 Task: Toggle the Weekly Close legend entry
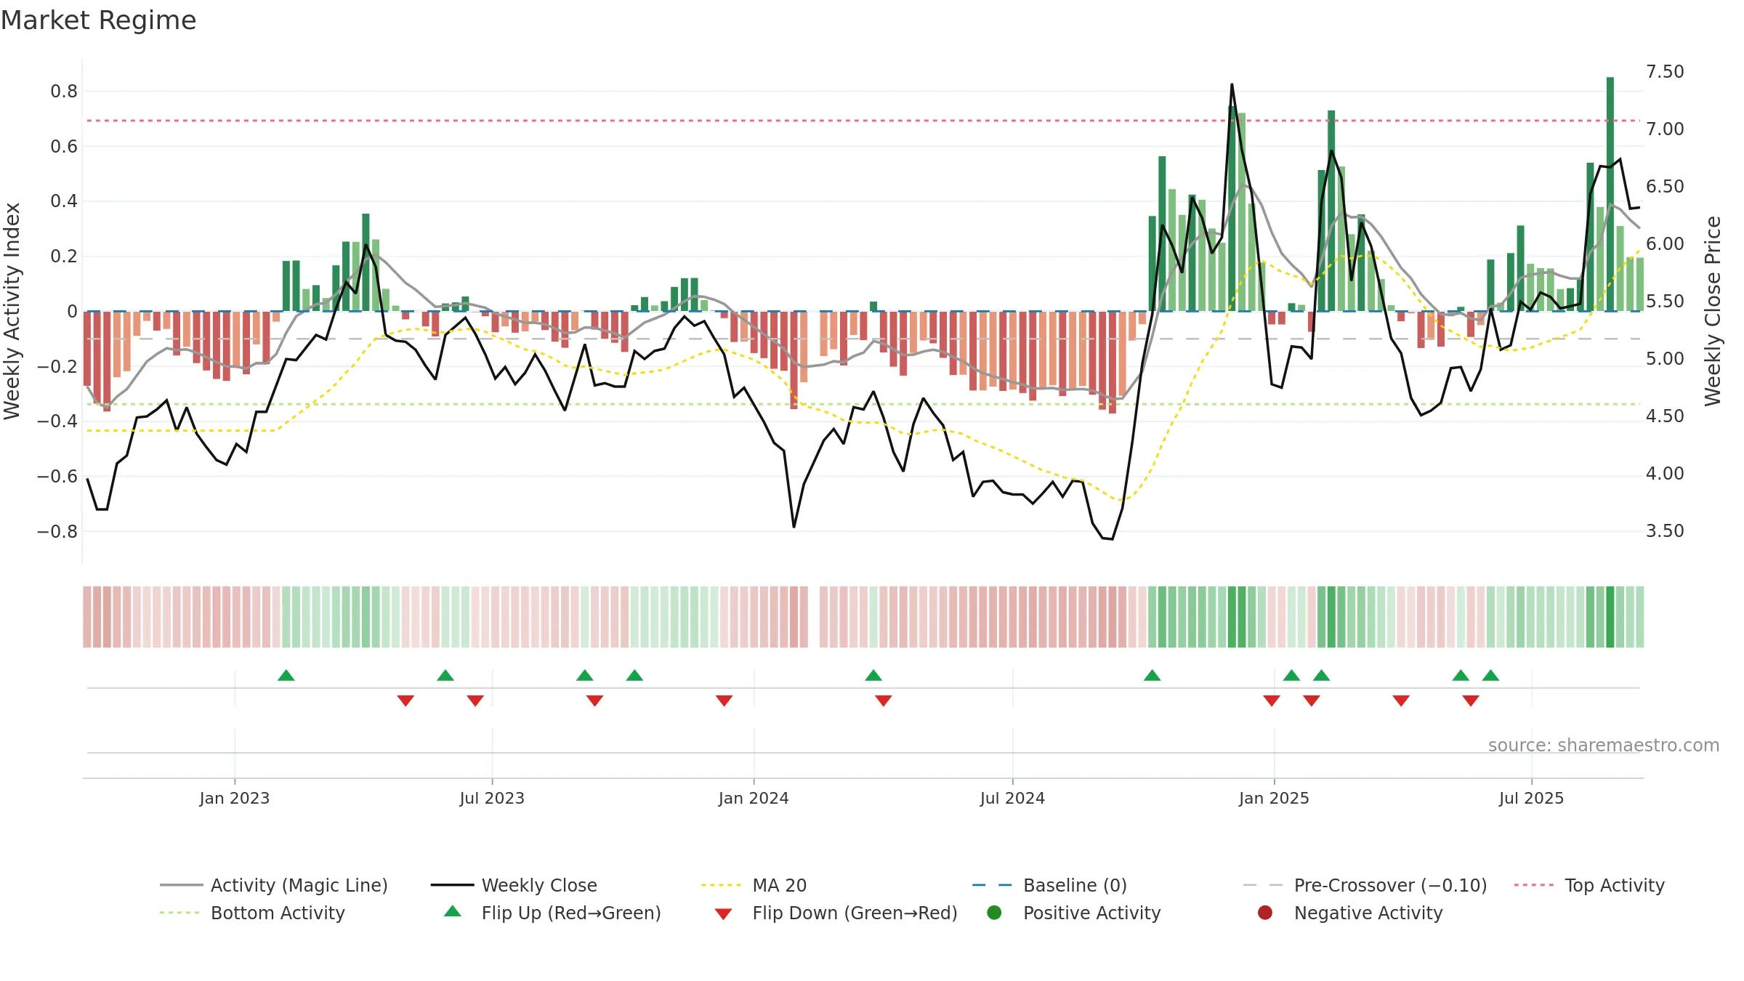tap(514, 885)
